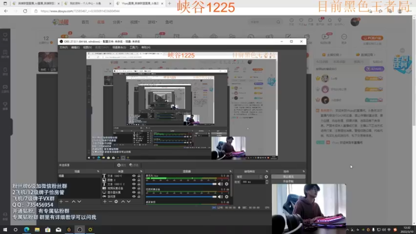The width and height of the screenshot is (416, 234).
Task: Toggle visibility of 文本 (GDI+) source
Action: 134,176
